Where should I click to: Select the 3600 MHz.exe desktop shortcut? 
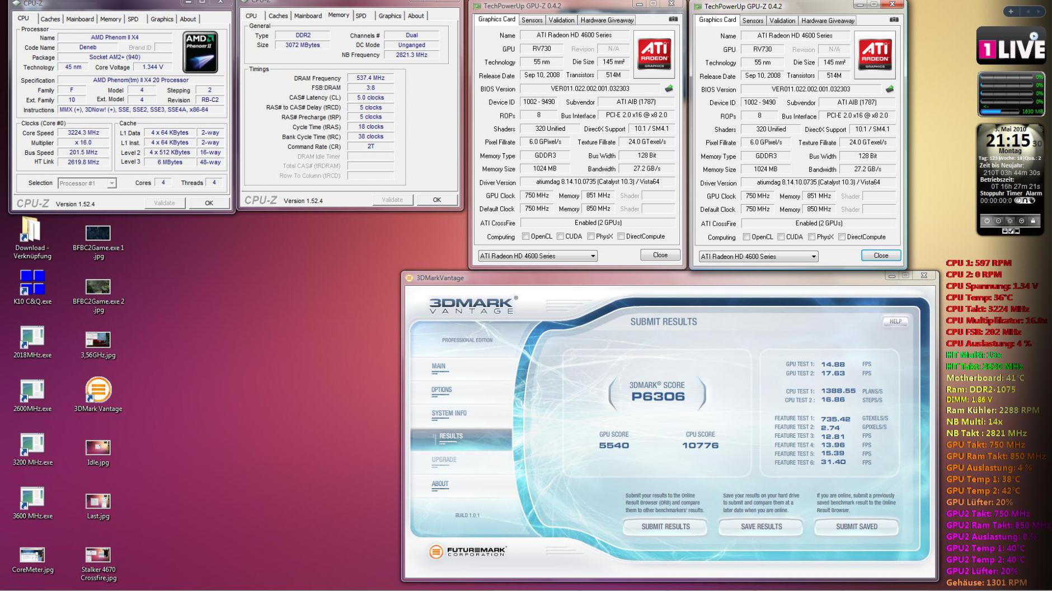point(32,503)
